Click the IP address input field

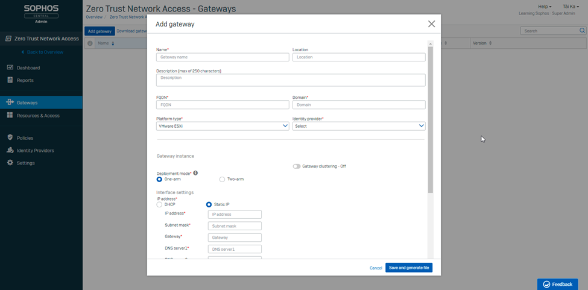235,214
